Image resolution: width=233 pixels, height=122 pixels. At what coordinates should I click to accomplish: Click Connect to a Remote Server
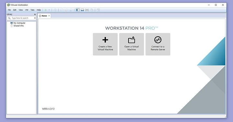[x=158, y=44]
